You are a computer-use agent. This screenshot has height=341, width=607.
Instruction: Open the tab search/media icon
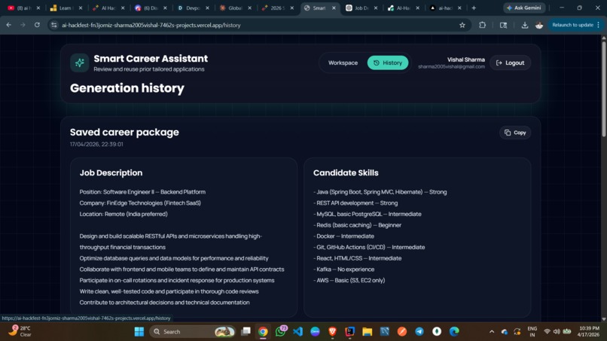(x=503, y=25)
